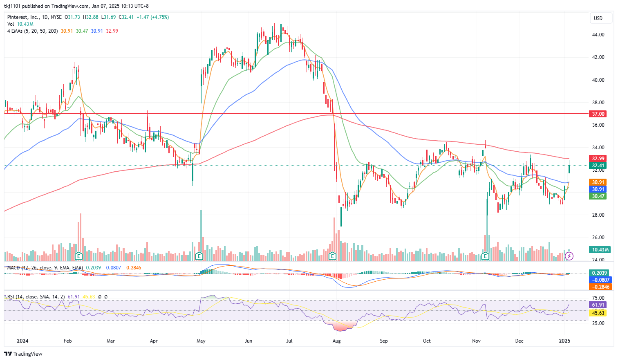The width and height of the screenshot is (618, 361).
Task: Click the 44.00 price scale label
Action: click(x=598, y=35)
